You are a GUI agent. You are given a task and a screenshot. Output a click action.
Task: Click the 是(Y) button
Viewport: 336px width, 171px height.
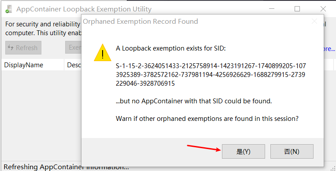point(243,152)
